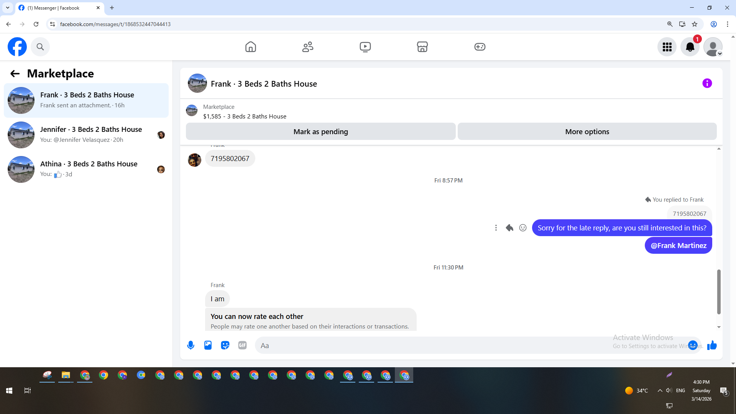View site information icon

(x=53, y=24)
